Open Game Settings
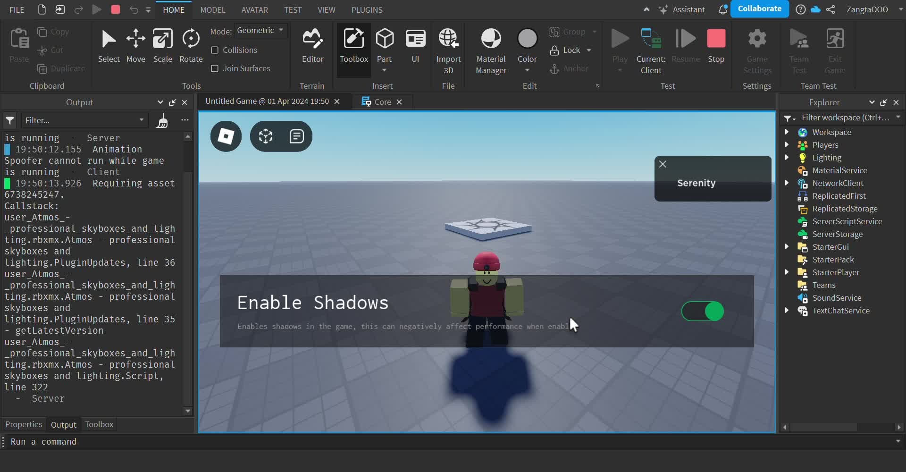Screen dimensions: 906x472 (757, 50)
